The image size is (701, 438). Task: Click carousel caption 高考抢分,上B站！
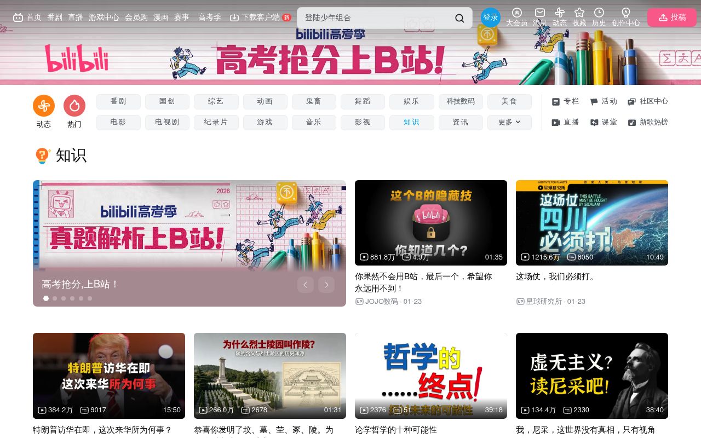point(80,284)
